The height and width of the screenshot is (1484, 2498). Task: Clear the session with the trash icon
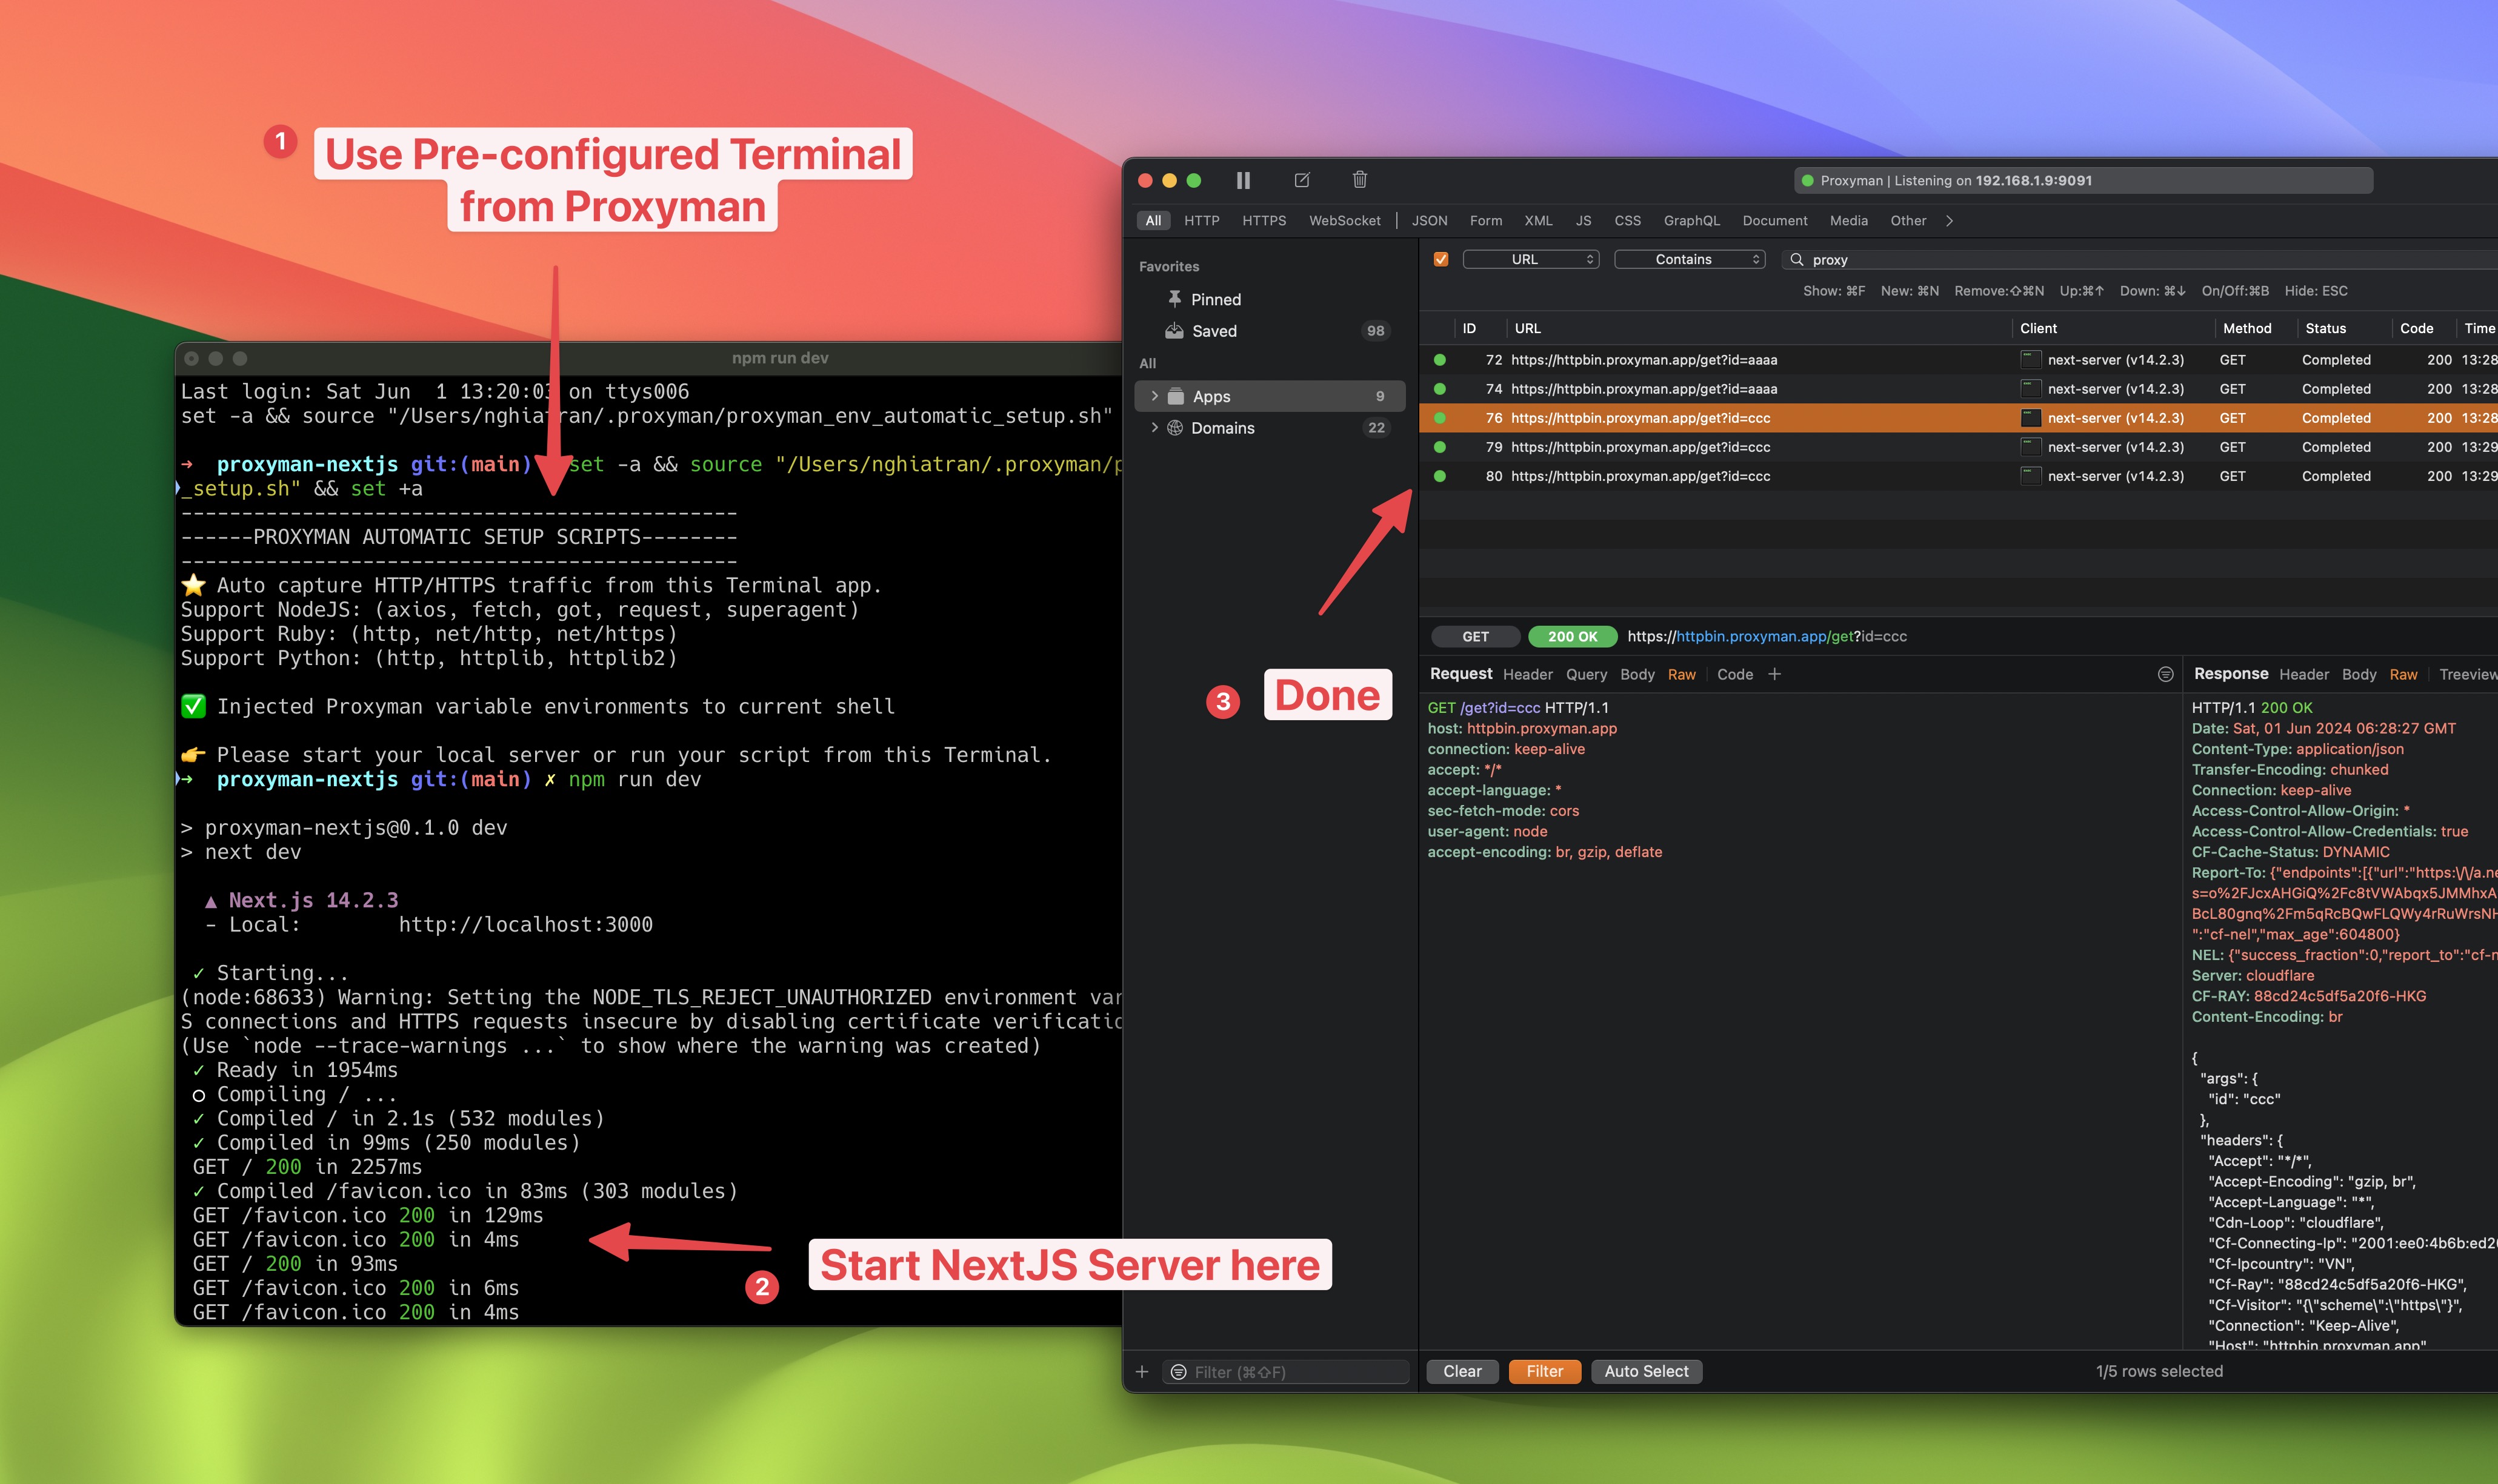pos(1359,180)
